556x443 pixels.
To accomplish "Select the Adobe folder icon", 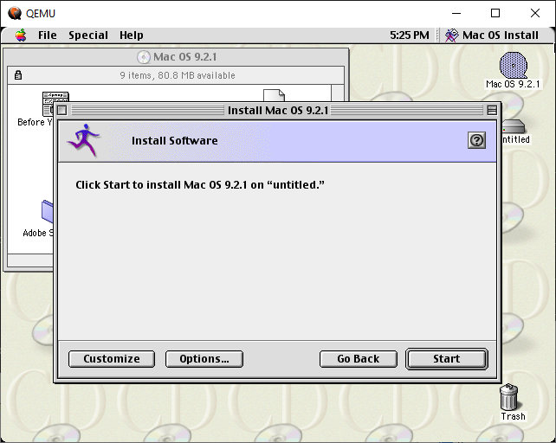I will [48, 212].
